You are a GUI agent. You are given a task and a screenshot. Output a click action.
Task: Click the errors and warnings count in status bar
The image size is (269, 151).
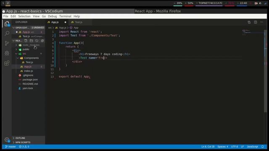pyautogui.click(x=24, y=146)
